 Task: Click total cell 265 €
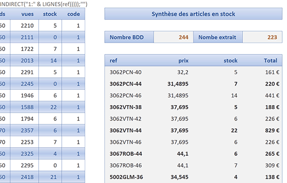tap(272, 154)
